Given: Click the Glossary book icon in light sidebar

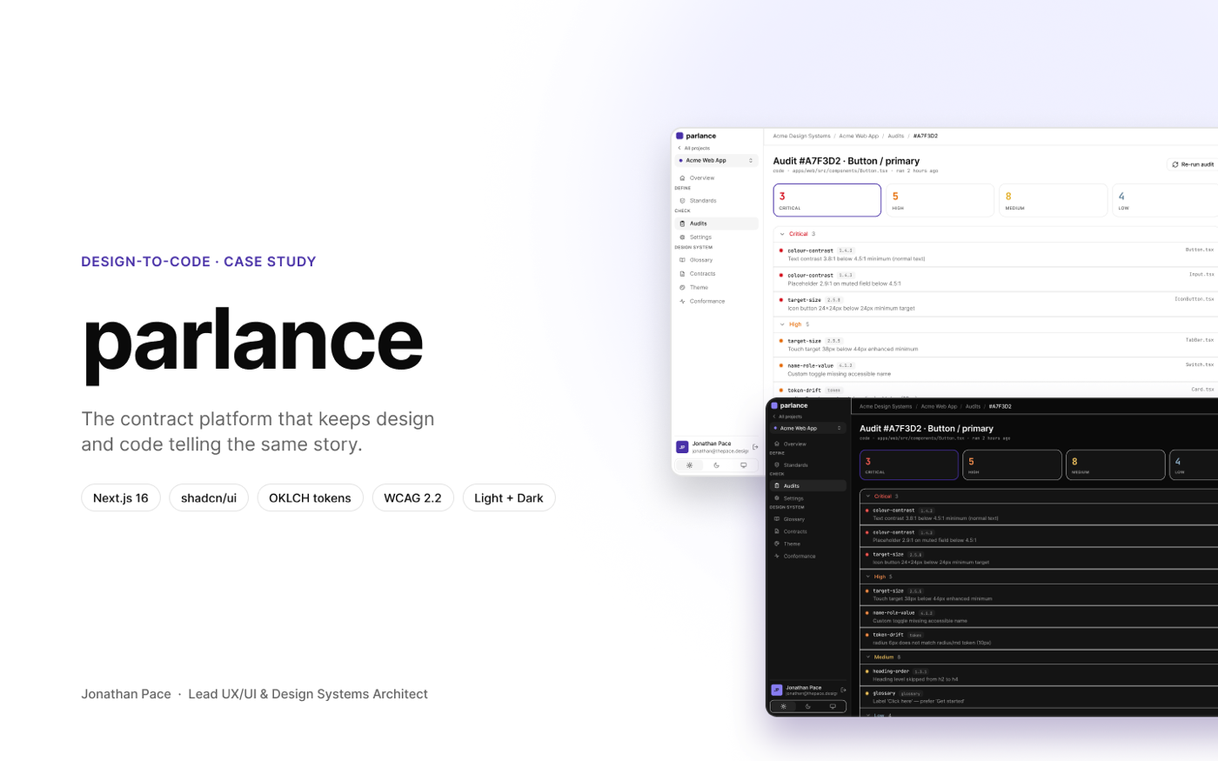Looking at the screenshot, I should tap(682, 260).
